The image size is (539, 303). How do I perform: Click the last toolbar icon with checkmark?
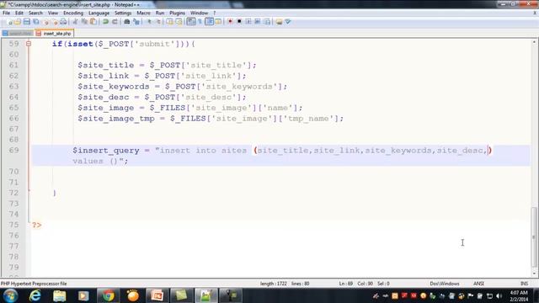[288, 22]
